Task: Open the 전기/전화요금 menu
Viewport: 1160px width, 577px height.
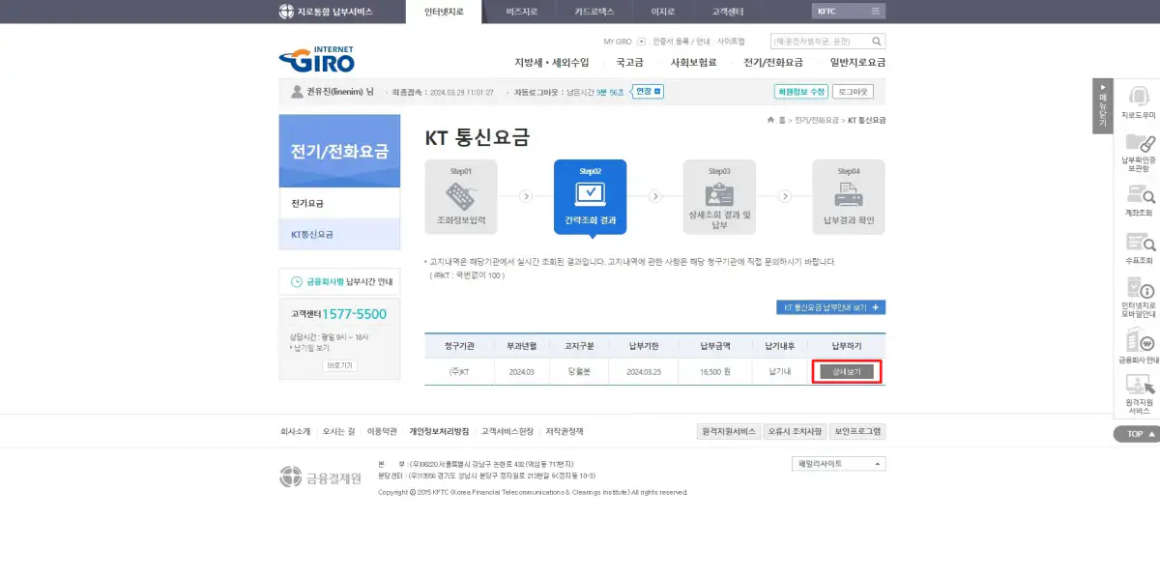Action: (x=773, y=62)
